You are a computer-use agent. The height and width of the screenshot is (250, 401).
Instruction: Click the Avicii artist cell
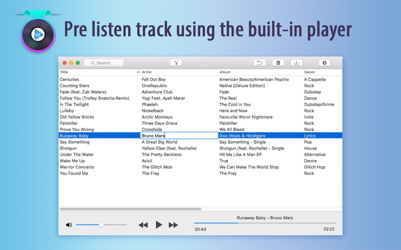(x=147, y=160)
